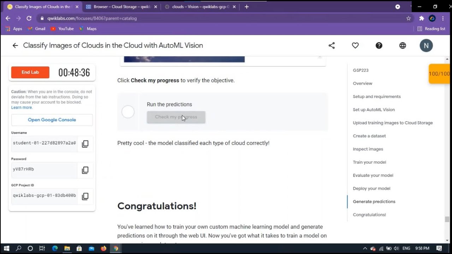Open Task View in the taskbar
The width and height of the screenshot is (452, 254).
point(42,248)
